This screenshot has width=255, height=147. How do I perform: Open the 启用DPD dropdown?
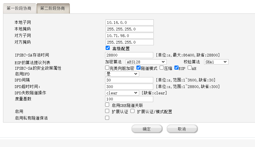122,74
